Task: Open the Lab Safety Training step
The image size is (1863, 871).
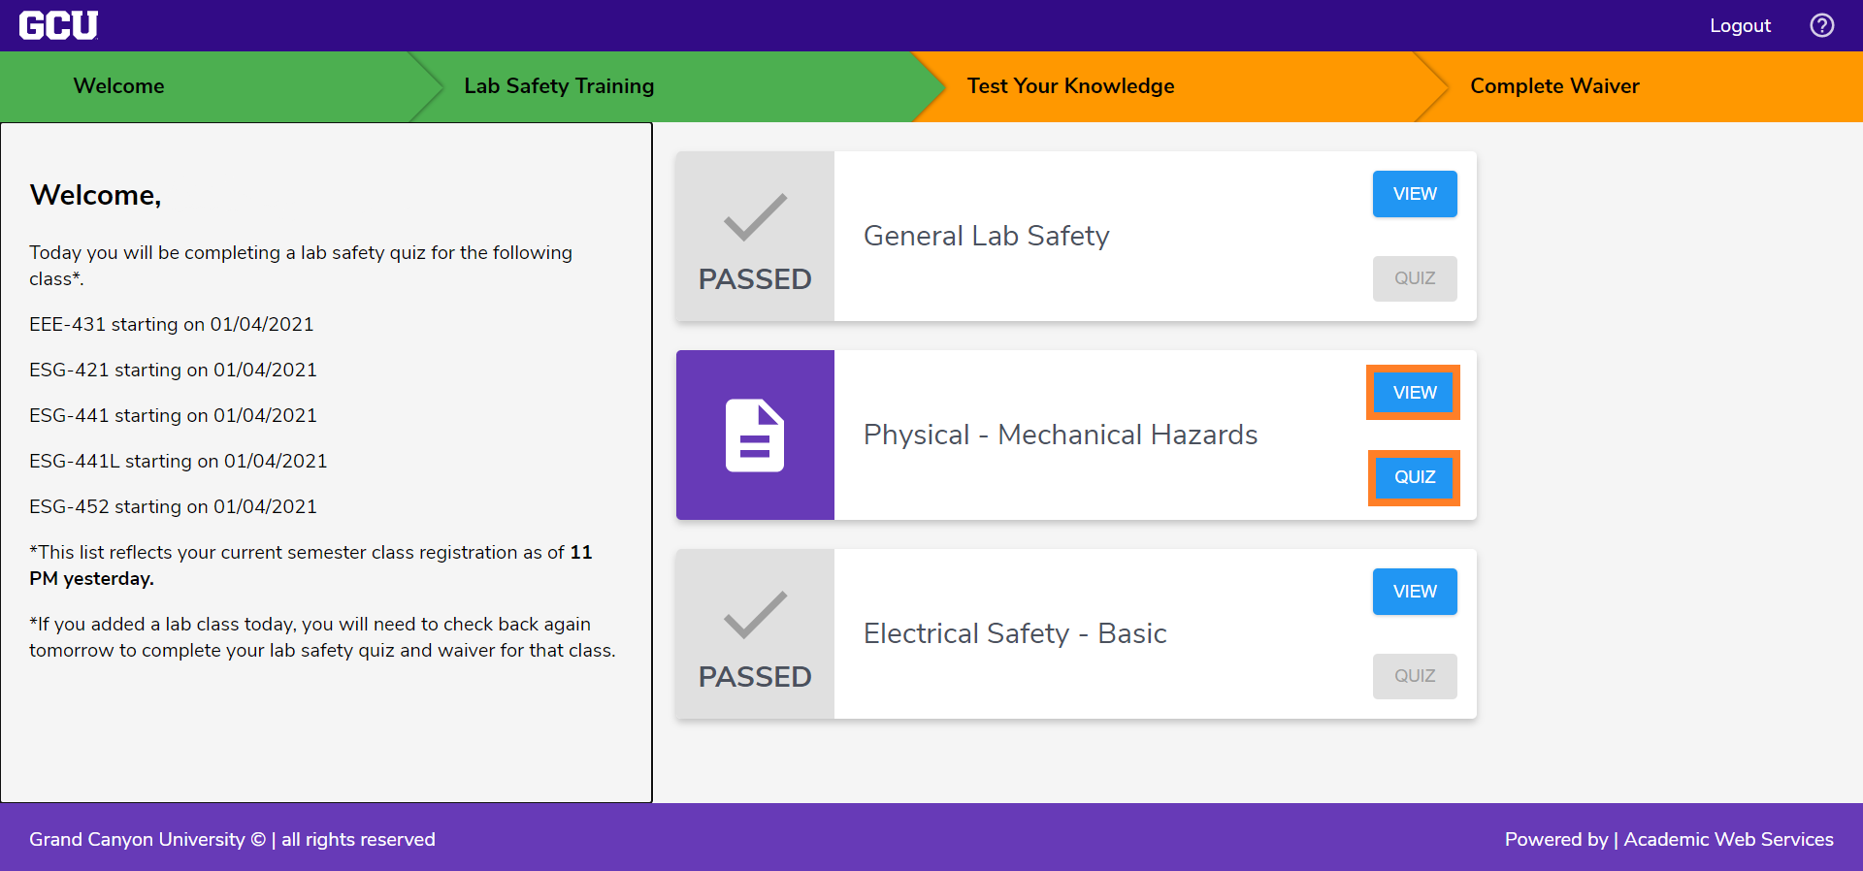Action: pos(559,86)
